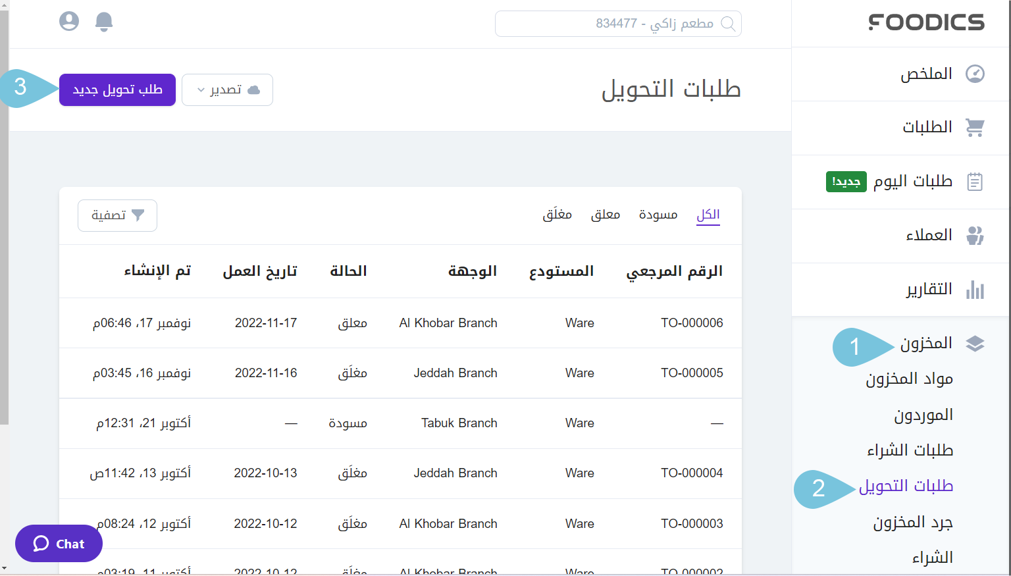
Task: Open the تصفية filter panel
Action: click(x=117, y=215)
